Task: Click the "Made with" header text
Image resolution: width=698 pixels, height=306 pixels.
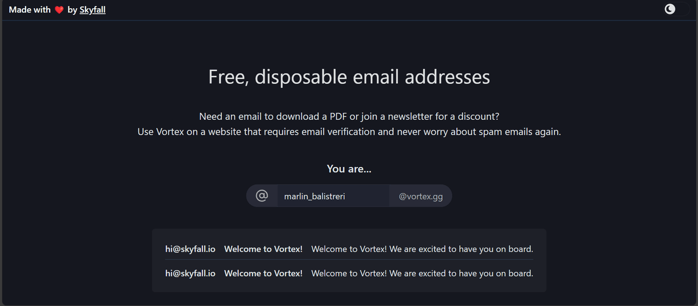Action: tap(29, 10)
